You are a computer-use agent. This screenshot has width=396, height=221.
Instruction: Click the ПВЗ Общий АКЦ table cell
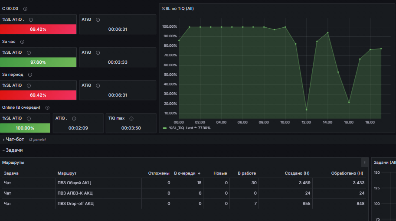pyautogui.click(x=74, y=183)
